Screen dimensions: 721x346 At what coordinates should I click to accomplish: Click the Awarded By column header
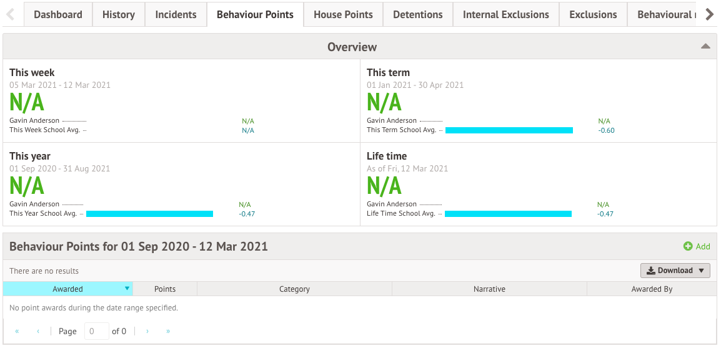click(x=652, y=289)
